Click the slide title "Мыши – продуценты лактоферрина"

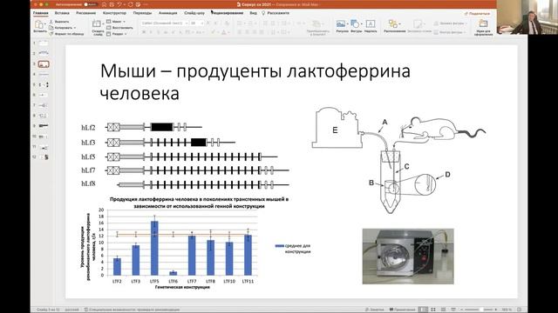255,71
